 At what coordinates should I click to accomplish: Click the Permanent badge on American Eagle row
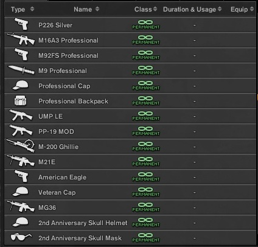click(x=146, y=177)
